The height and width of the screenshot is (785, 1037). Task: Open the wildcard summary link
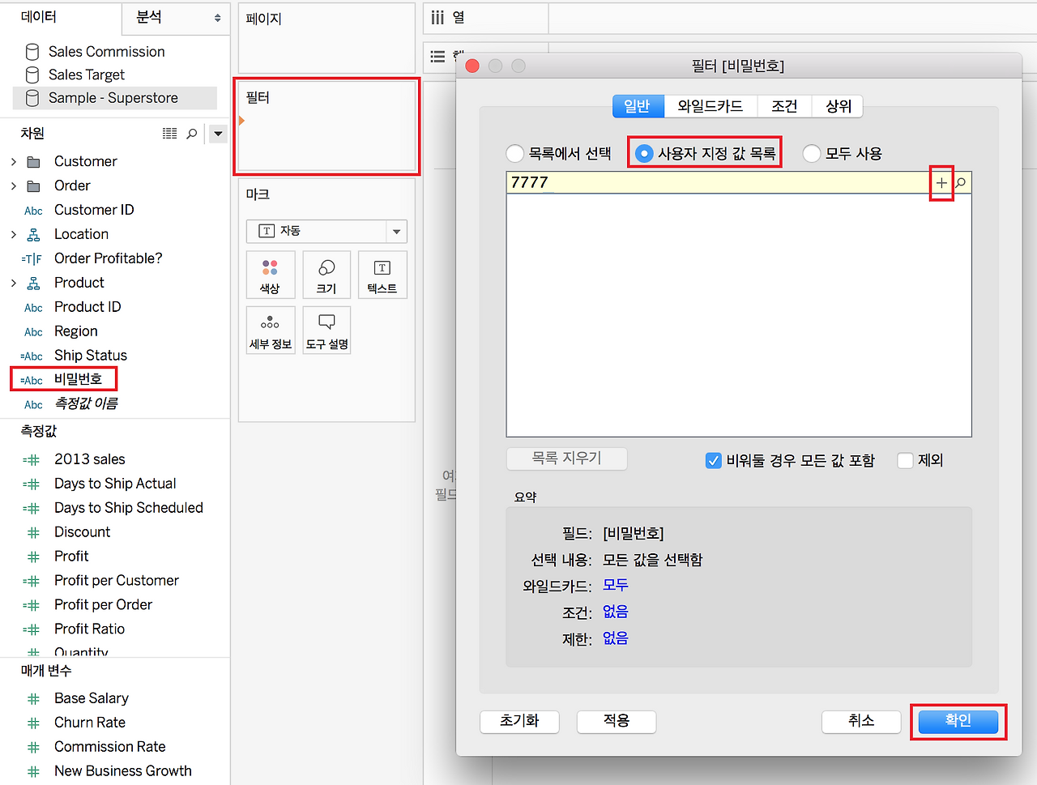616,585
